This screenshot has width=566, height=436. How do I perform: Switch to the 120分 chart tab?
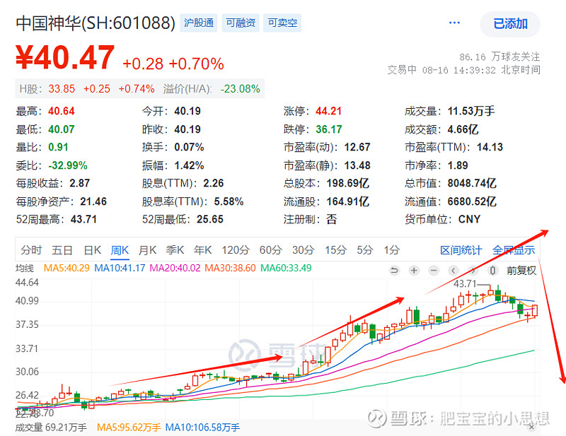click(236, 250)
